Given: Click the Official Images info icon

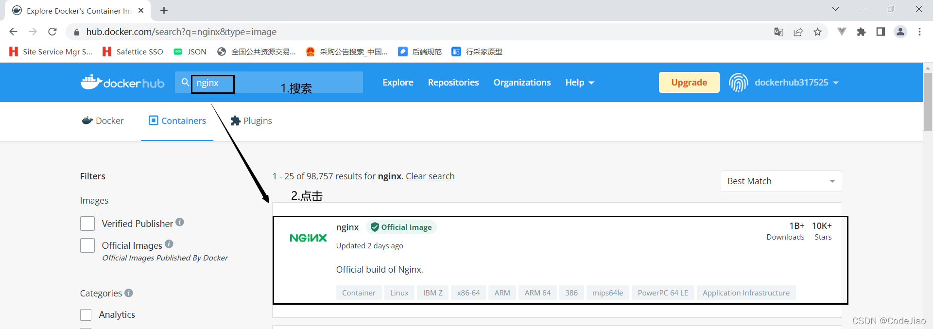Looking at the screenshot, I should [x=169, y=244].
